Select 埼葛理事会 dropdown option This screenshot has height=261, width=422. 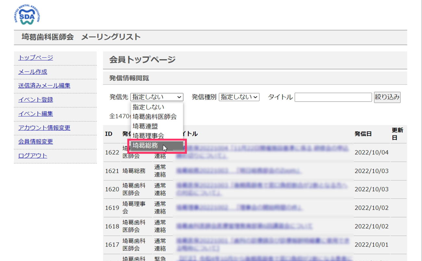click(x=148, y=136)
